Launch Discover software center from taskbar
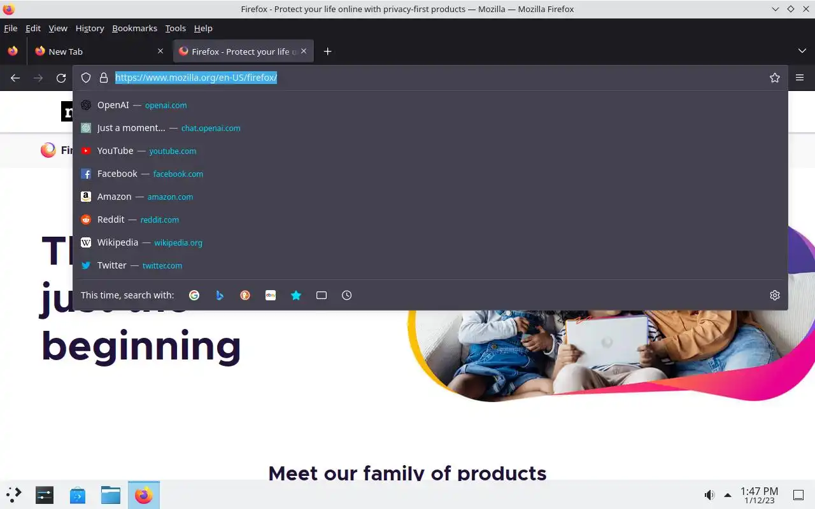Viewport: 815px width, 509px height. [x=78, y=494]
